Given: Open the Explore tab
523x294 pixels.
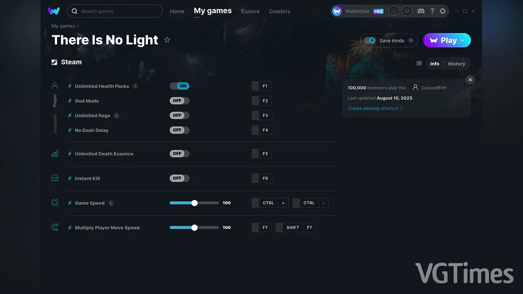Looking at the screenshot, I should 250,11.
